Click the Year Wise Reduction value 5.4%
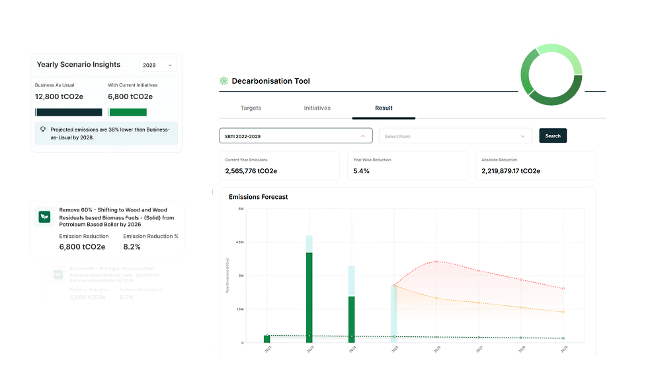 361,171
